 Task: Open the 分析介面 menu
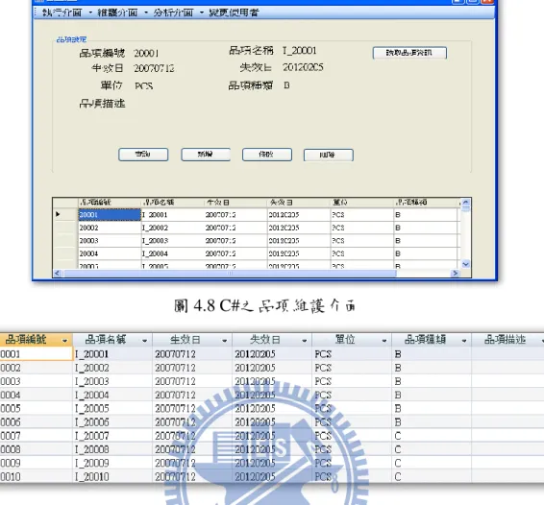click(173, 12)
